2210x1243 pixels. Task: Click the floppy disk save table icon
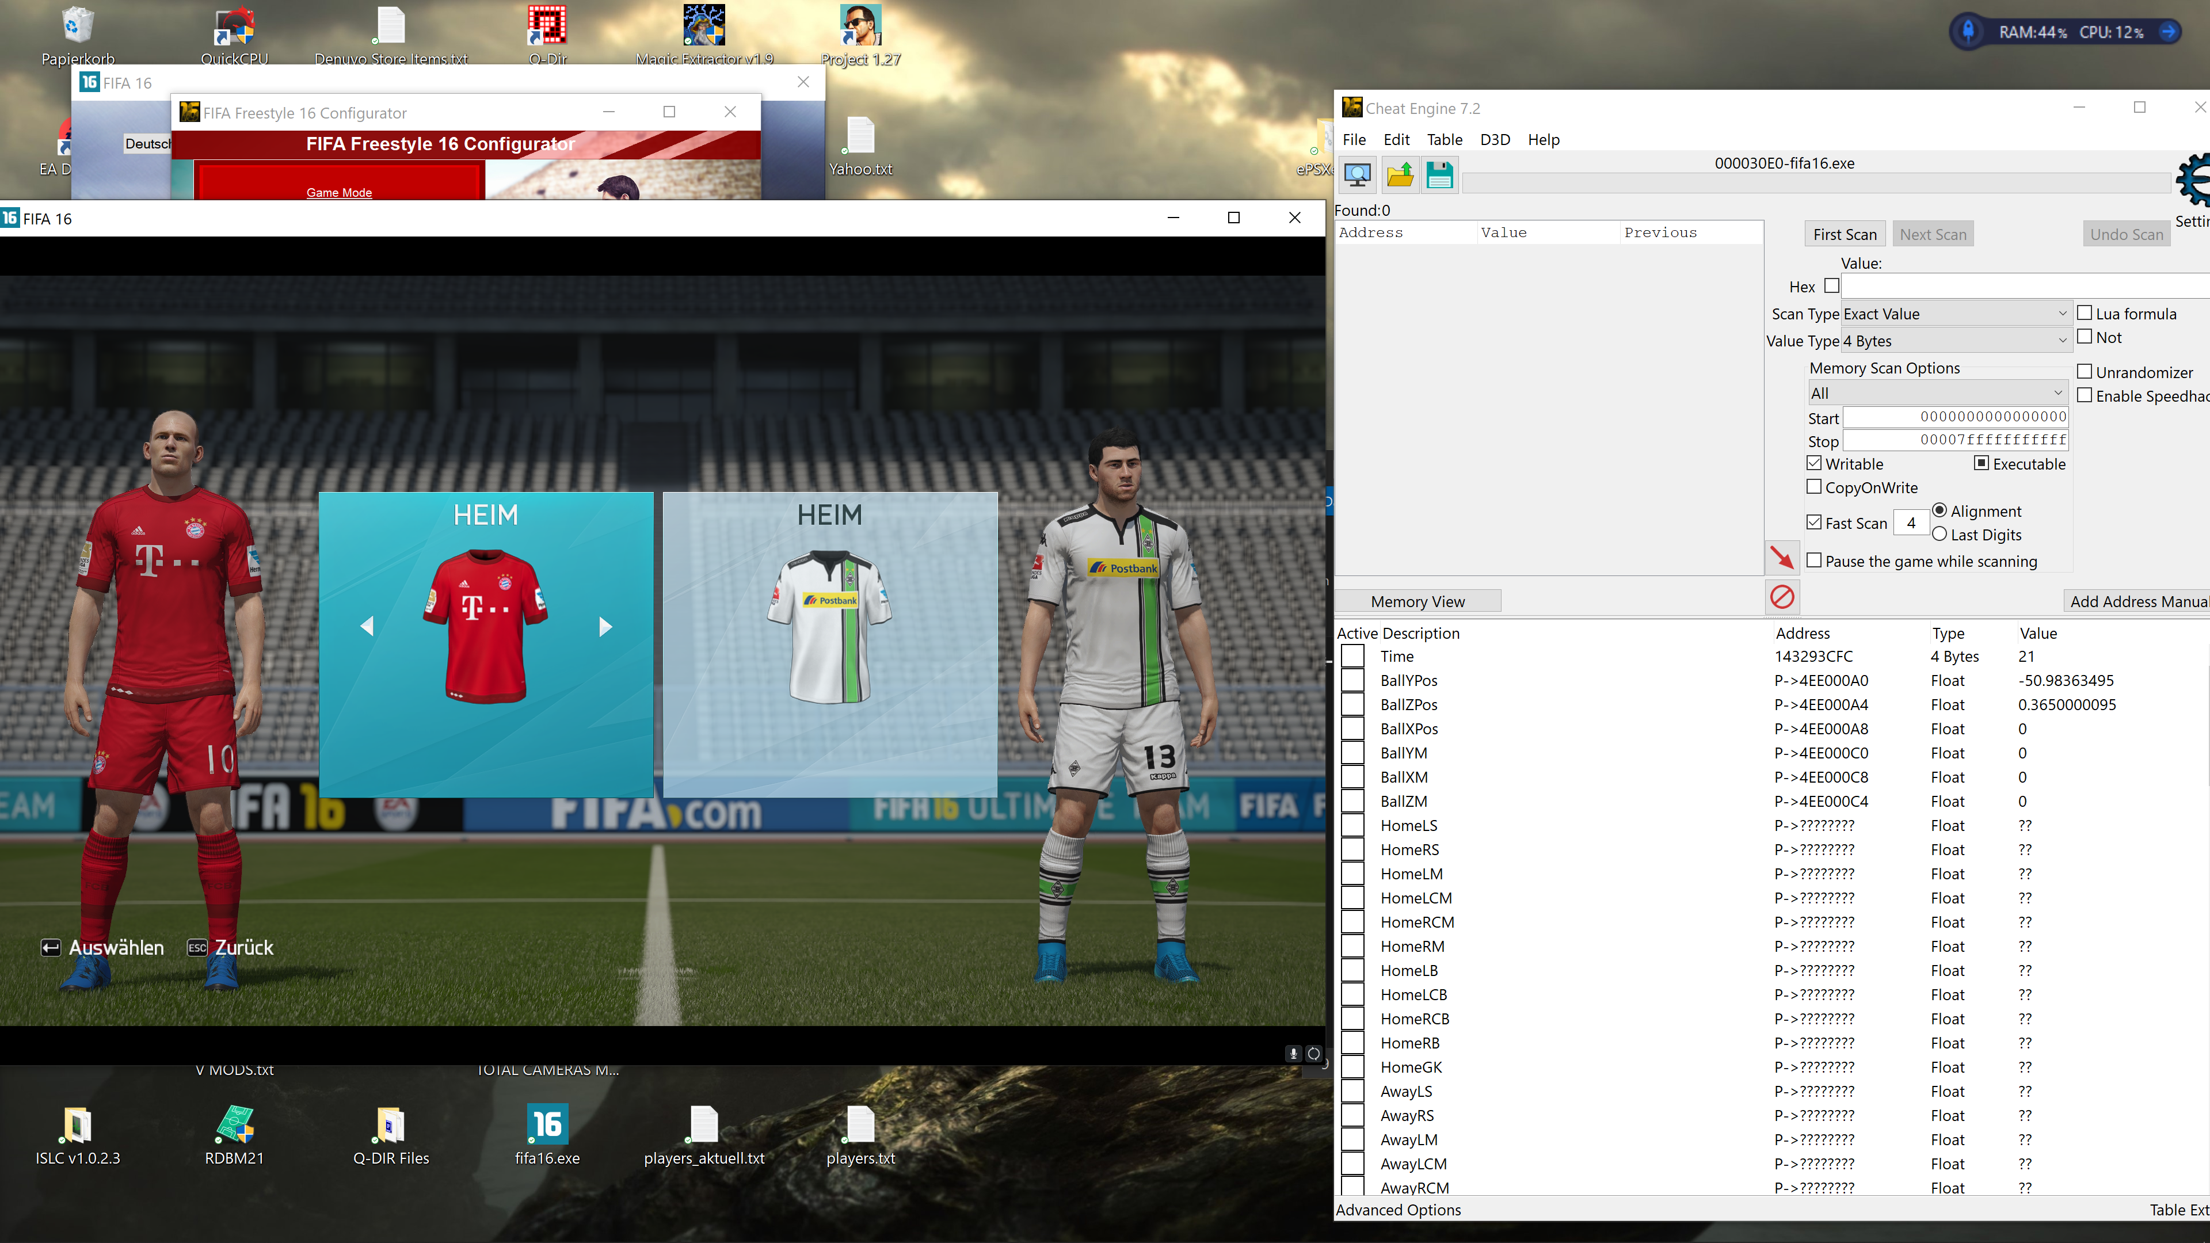click(1439, 175)
